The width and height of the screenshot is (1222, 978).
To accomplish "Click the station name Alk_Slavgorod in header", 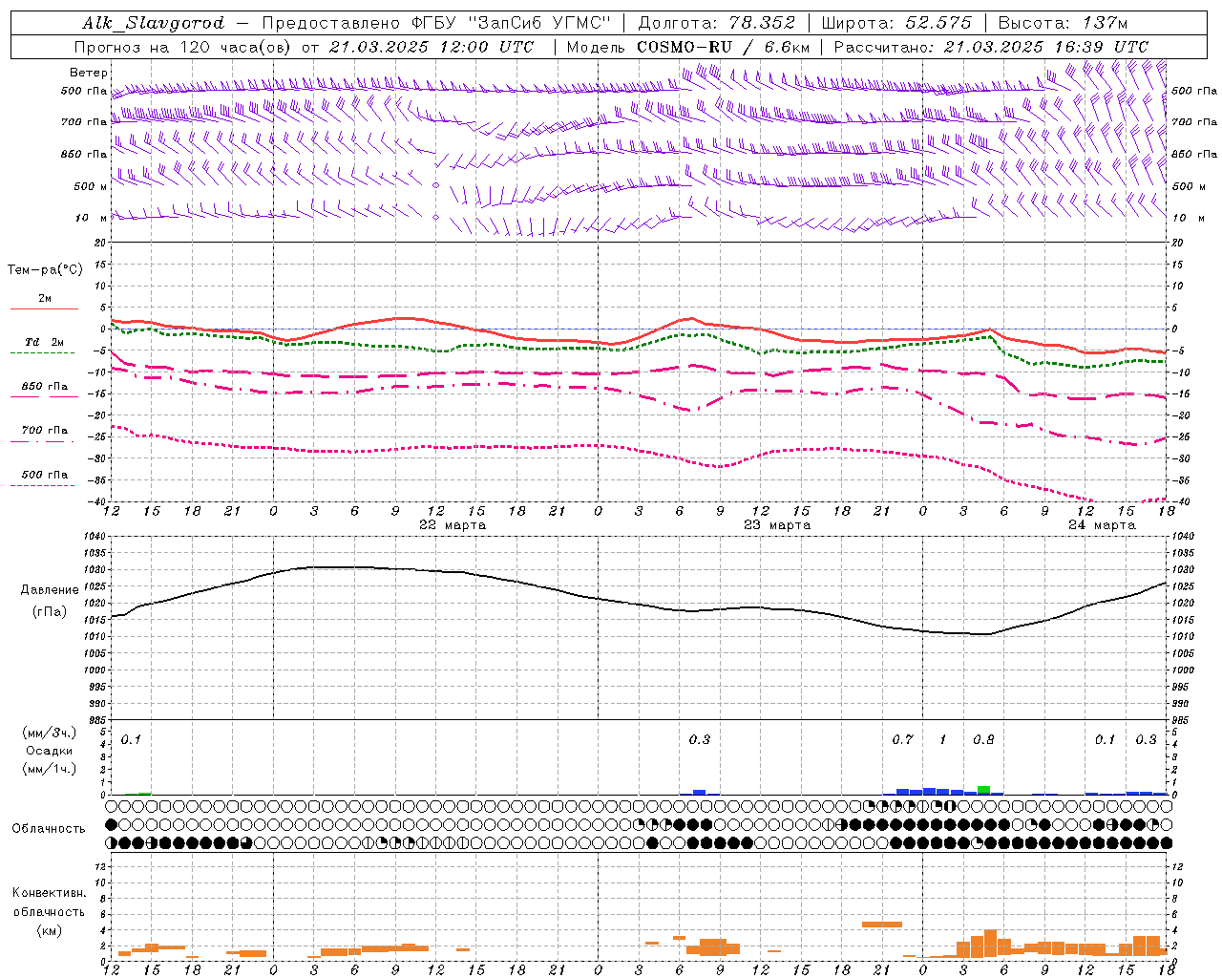I will 153,23.
